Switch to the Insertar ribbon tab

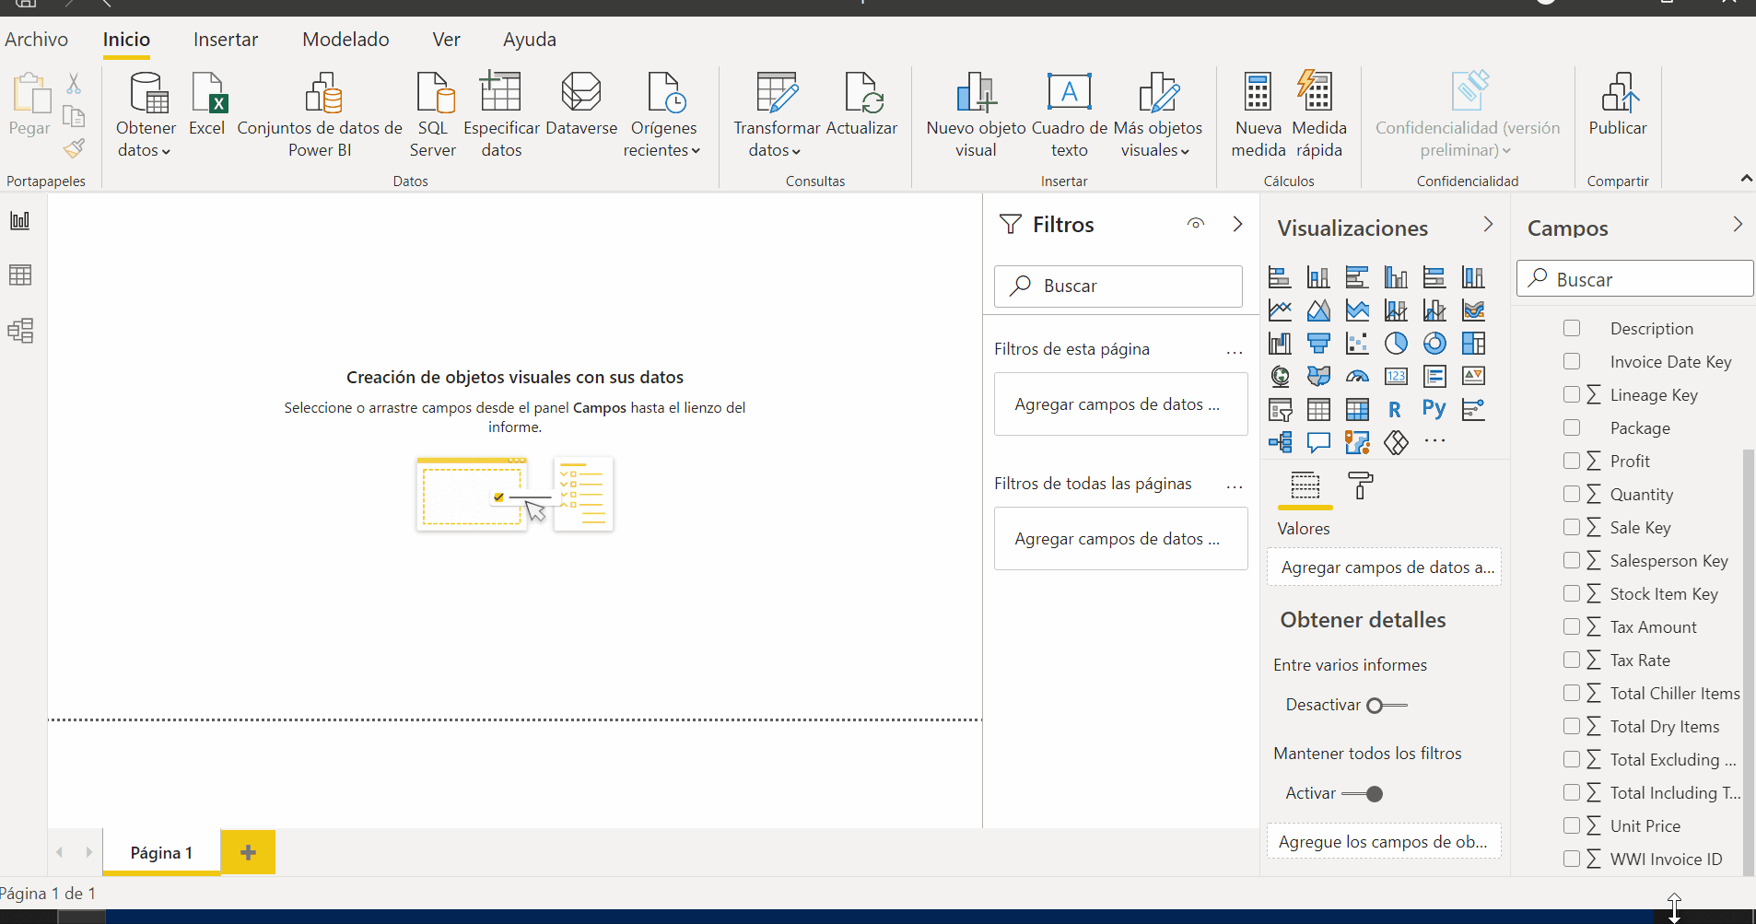tap(226, 39)
